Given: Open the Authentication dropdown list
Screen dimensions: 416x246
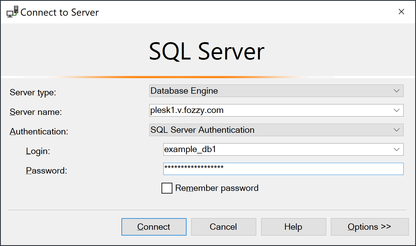Looking at the screenshot, I should click(x=276, y=130).
